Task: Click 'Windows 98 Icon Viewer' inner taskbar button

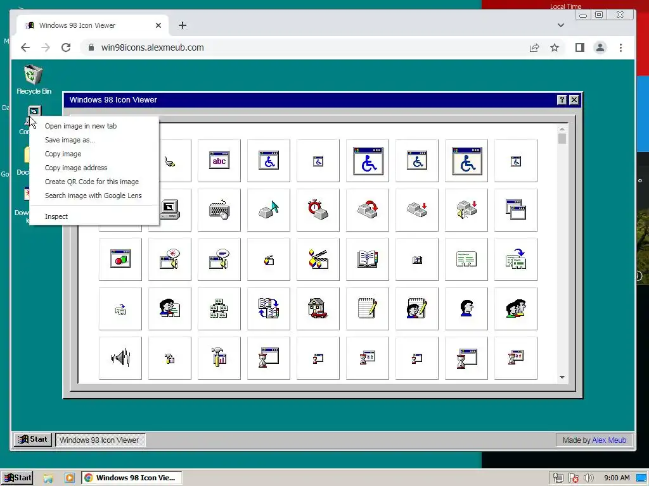Action: click(100, 440)
